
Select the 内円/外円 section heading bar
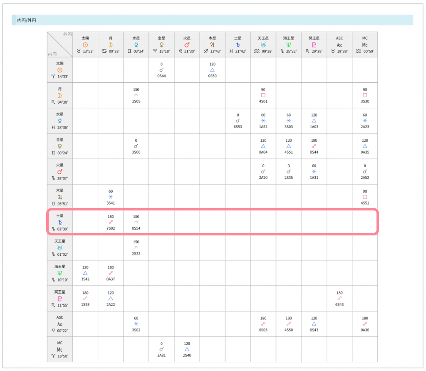click(x=212, y=20)
